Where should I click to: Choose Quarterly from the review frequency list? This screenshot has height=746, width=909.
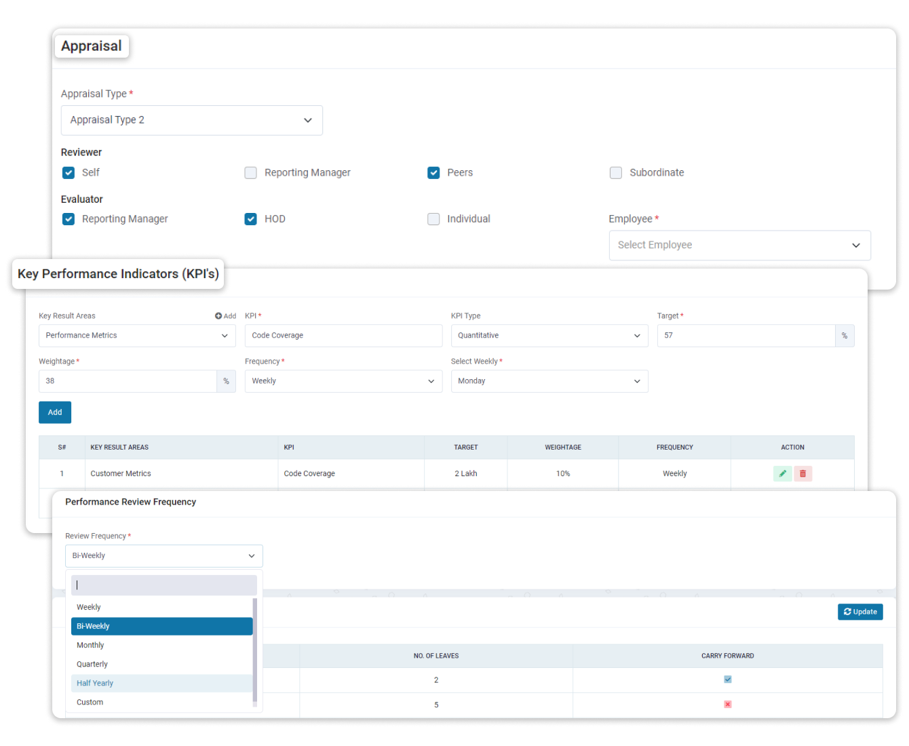coord(92,665)
